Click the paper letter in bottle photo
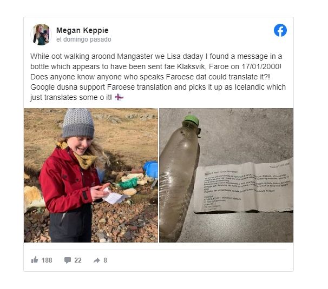 pos(244,186)
